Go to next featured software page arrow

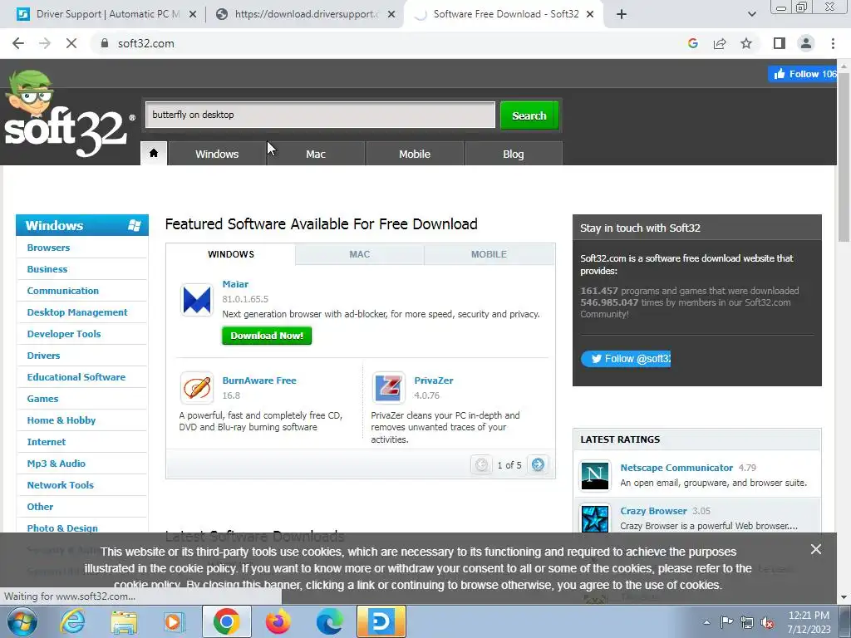[538, 465]
